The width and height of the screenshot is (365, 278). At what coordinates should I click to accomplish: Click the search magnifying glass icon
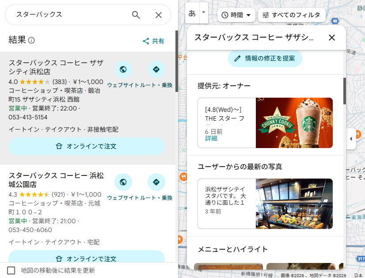[x=136, y=15]
